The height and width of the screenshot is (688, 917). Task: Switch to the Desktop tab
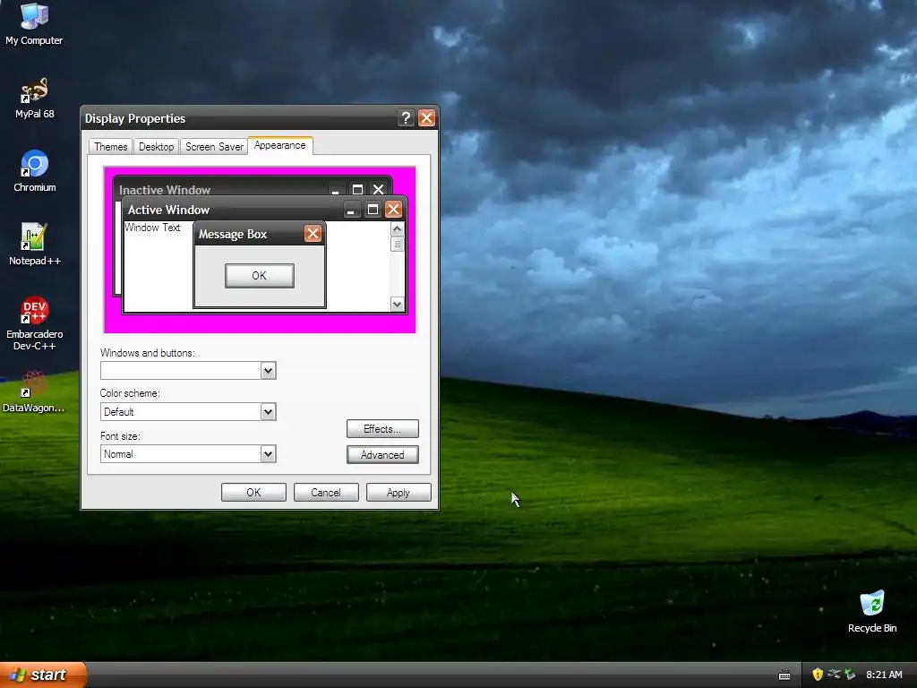tap(156, 147)
